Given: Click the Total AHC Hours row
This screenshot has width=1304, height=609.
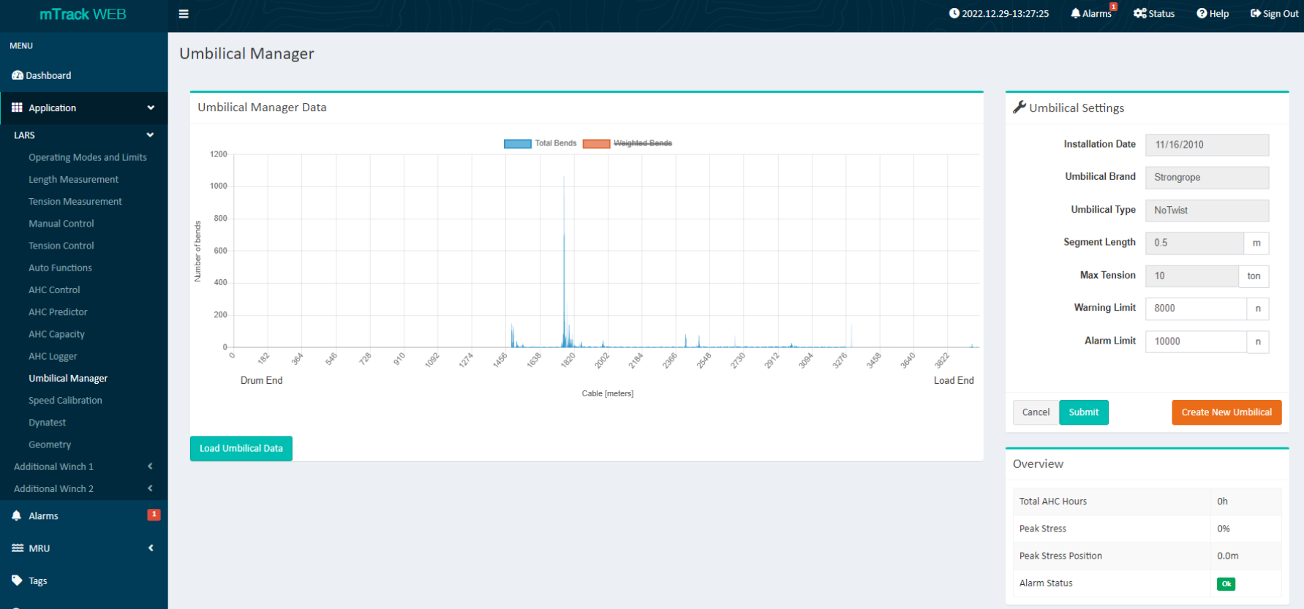Looking at the screenshot, I should (x=1147, y=502).
